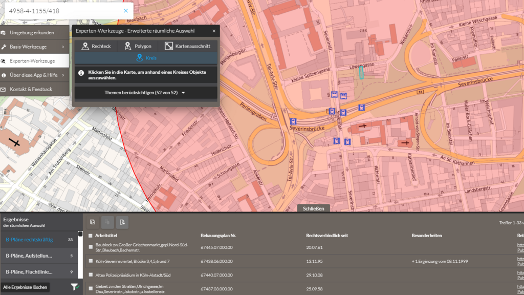Open Umgebung erkunden in the sidebar

33,32
